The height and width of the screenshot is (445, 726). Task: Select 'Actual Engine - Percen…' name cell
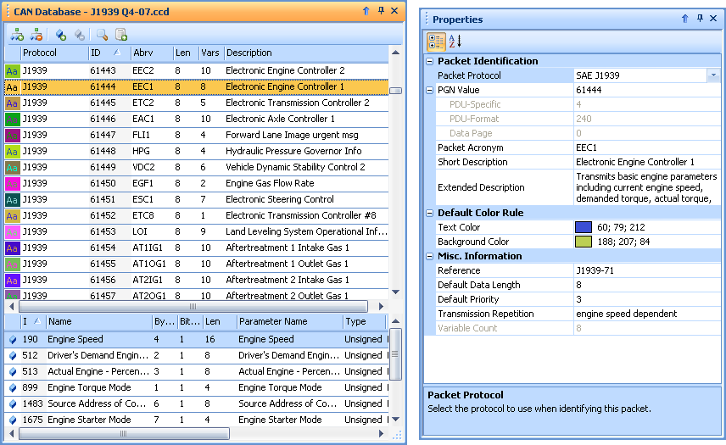tap(98, 371)
